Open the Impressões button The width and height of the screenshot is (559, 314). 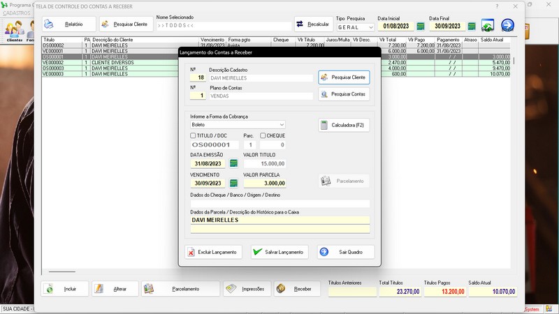tap(247, 289)
